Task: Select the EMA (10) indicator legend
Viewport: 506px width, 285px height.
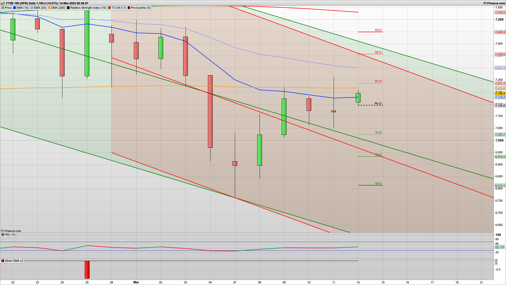Action: (21, 8)
